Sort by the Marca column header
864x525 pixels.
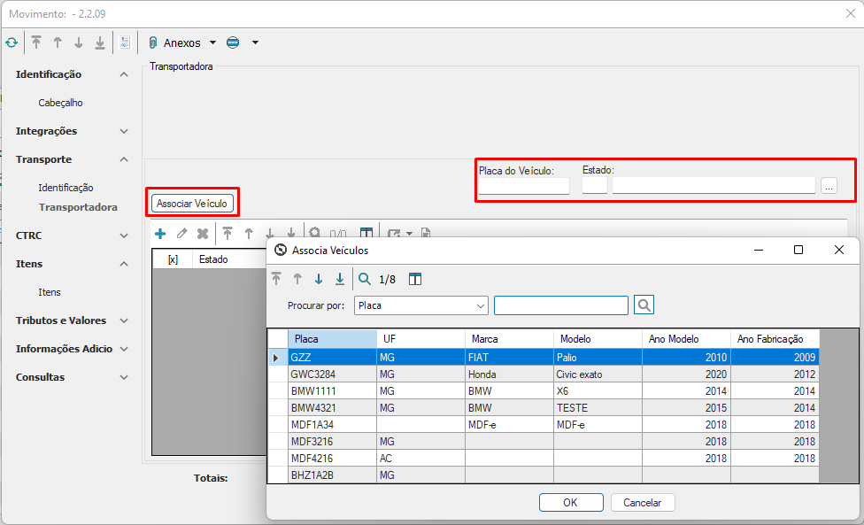509,339
